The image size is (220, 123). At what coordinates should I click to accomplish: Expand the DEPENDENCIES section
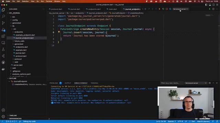click(x=15, y=119)
